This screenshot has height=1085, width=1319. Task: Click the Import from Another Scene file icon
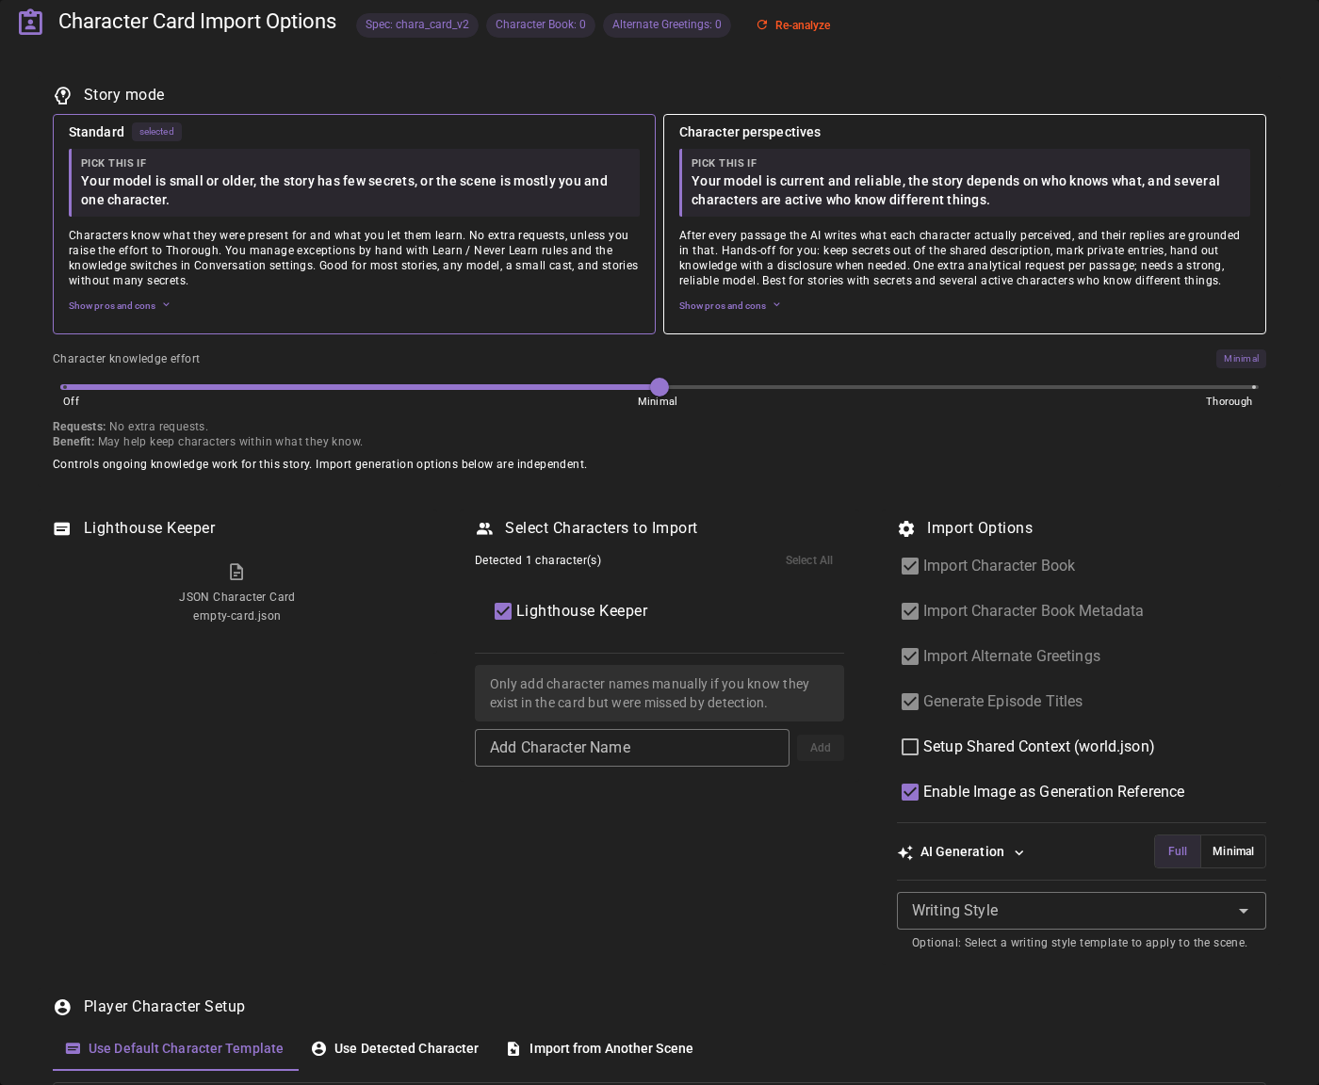[x=513, y=1048]
